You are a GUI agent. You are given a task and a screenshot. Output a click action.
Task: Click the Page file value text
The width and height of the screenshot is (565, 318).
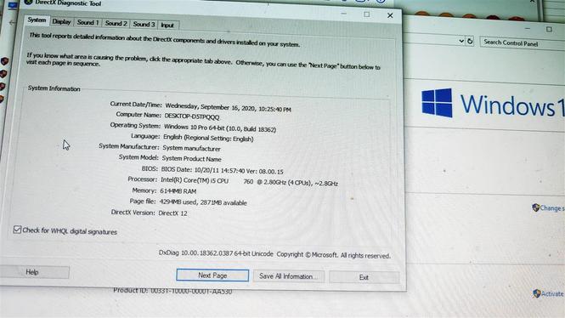pyautogui.click(x=203, y=202)
